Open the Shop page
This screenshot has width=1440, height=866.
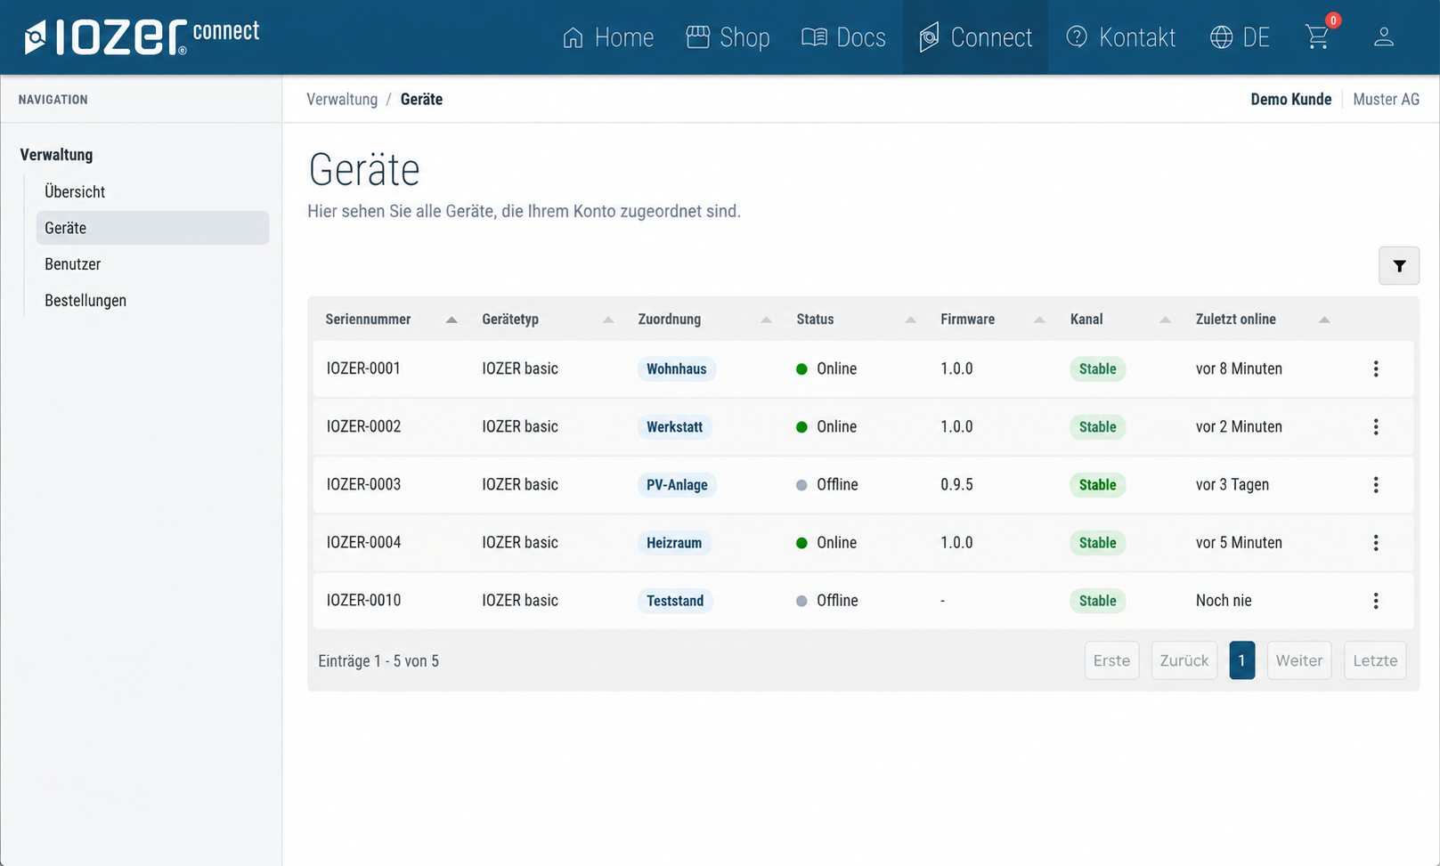pyautogui.click(x=728, y=37)
